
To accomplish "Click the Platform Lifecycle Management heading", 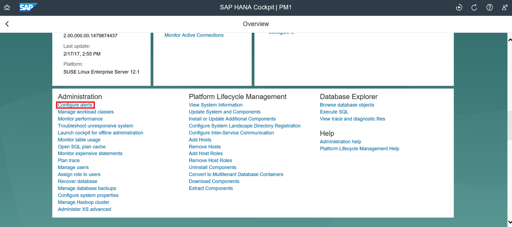I will [x=238, y=97].
